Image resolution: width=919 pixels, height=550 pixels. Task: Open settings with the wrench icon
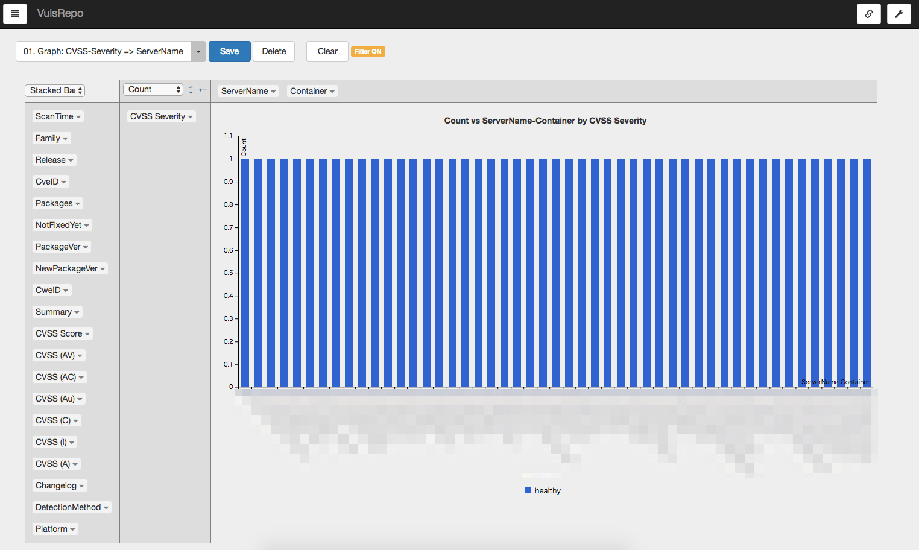click(898, 14)
